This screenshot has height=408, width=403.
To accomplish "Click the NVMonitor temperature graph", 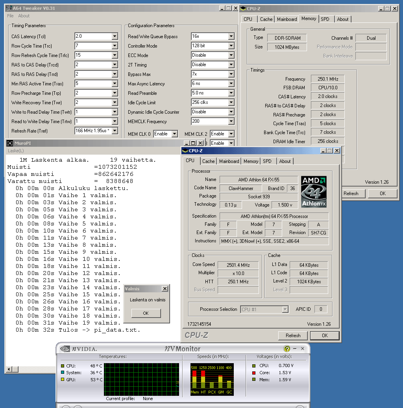I will [141, 379].
